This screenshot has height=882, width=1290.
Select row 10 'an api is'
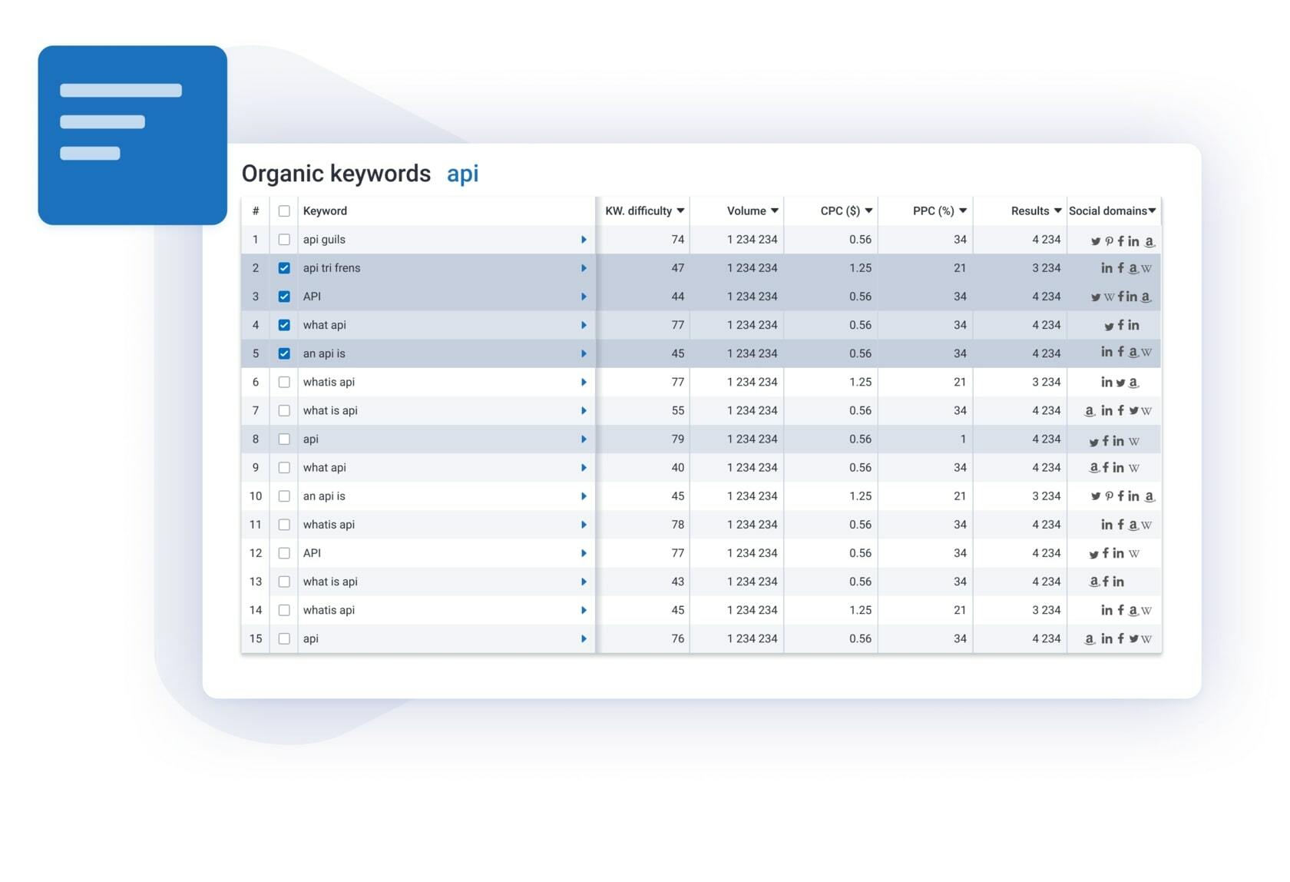284,496
